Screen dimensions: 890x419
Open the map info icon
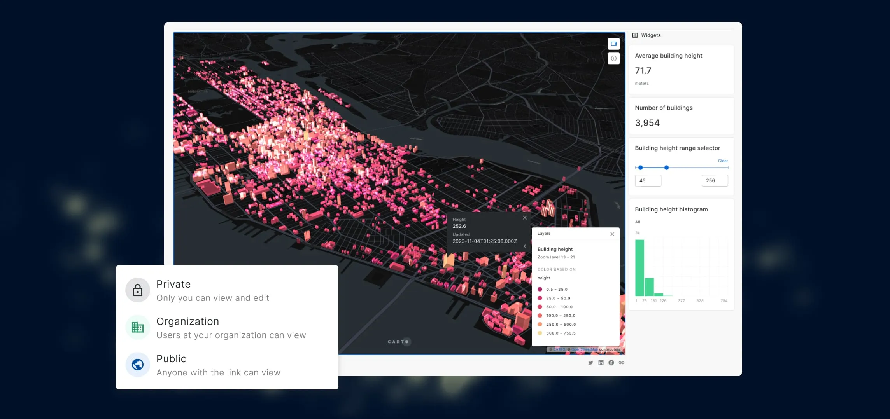[614, 58]
